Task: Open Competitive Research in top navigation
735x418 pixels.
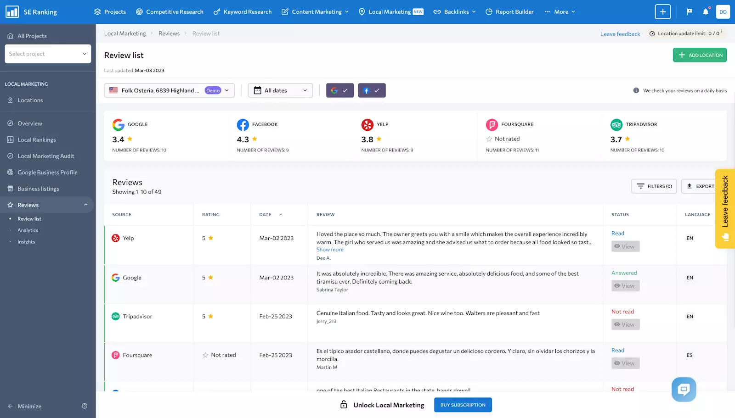Action: 170,12
